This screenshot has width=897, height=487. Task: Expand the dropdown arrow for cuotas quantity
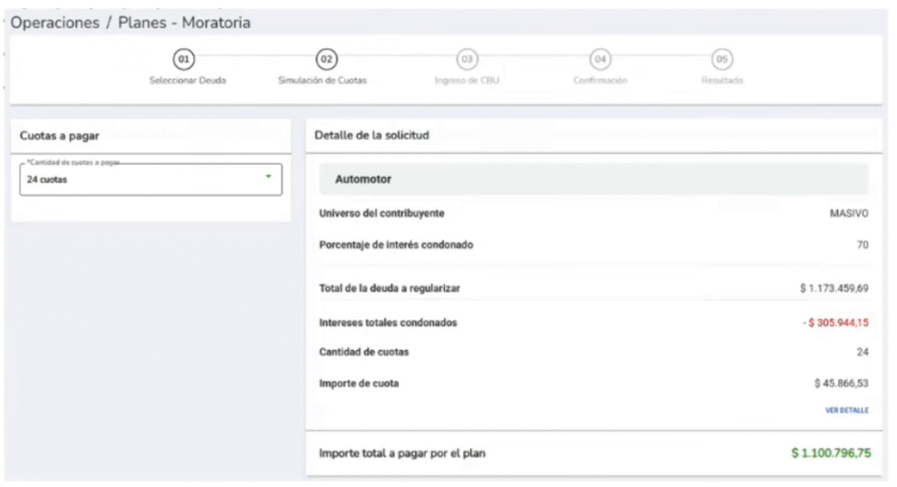coord(268,177)
